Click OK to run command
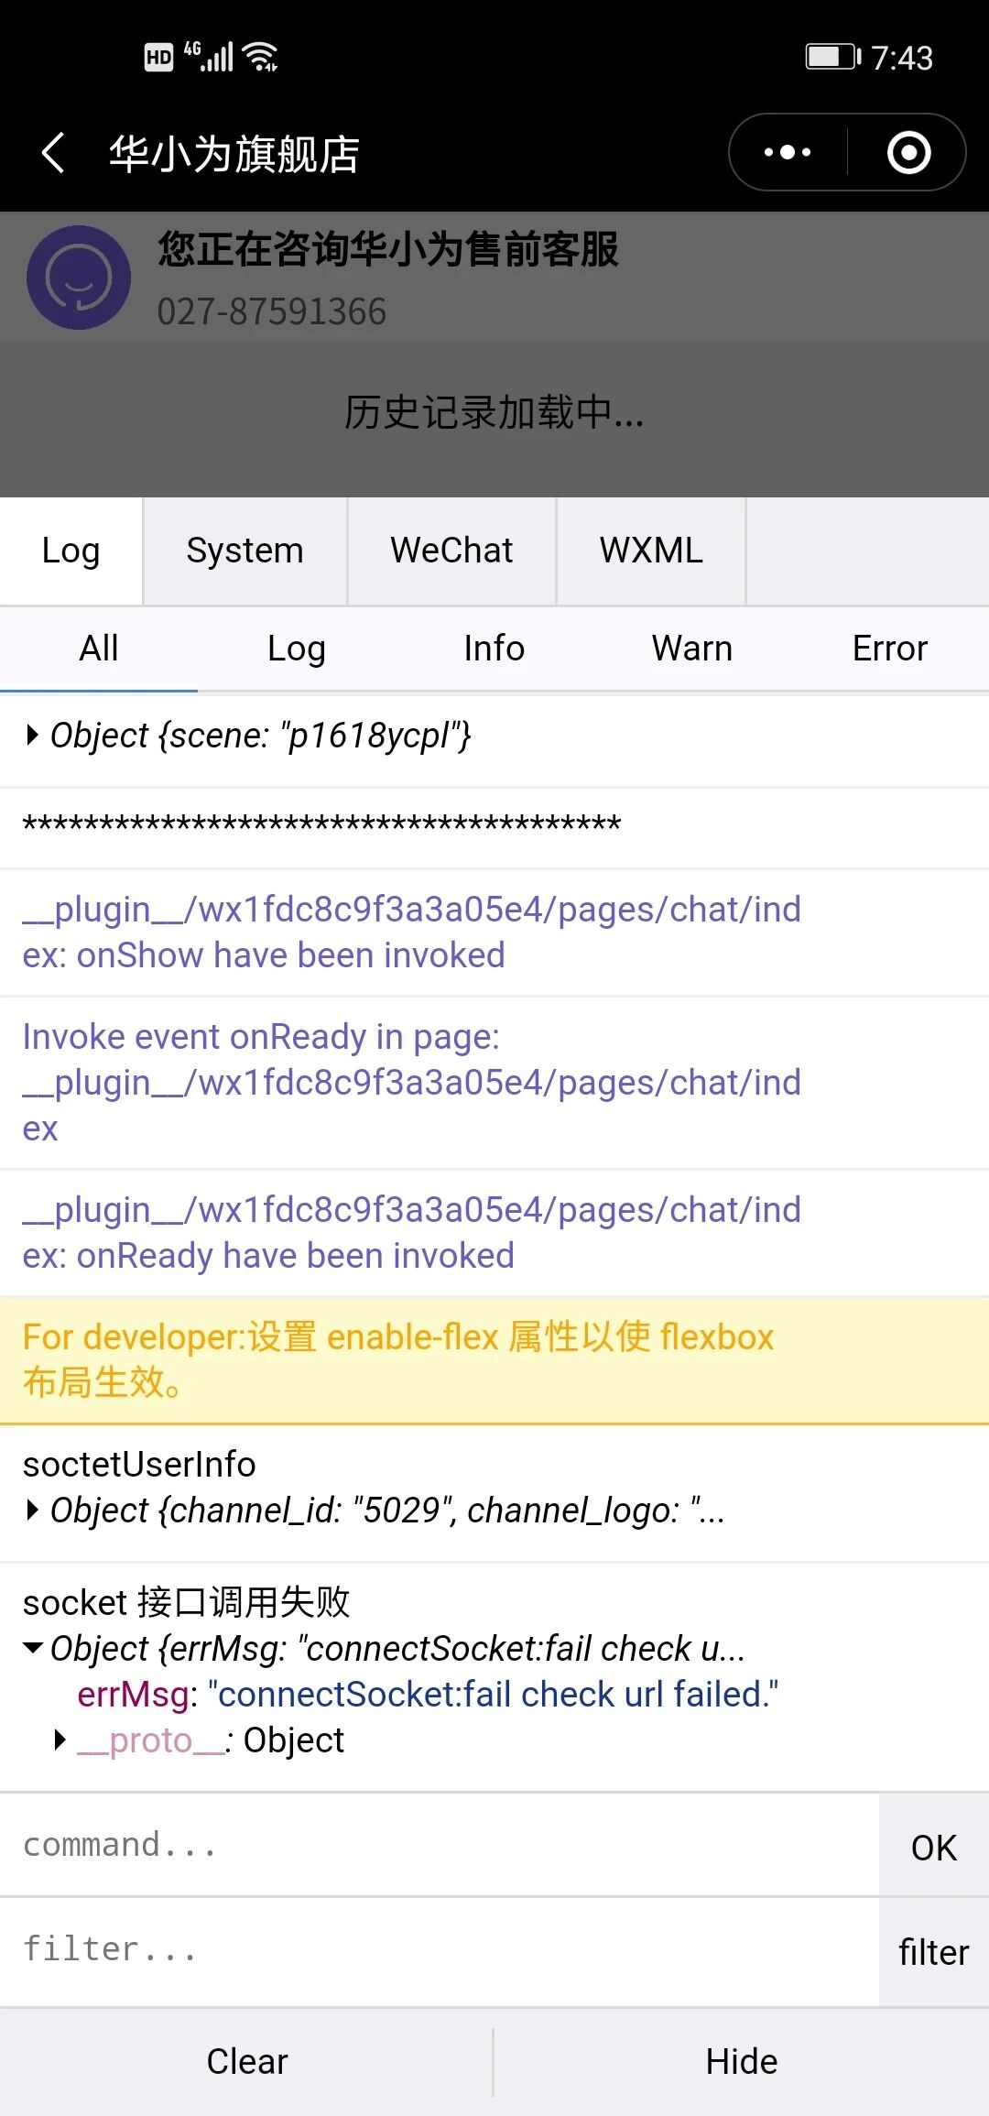The width and height of the screenshot is (989, 2116). [934, 1847]
